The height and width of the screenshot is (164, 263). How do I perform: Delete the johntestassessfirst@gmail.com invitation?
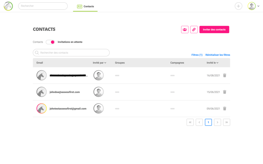tap(225, 108)
